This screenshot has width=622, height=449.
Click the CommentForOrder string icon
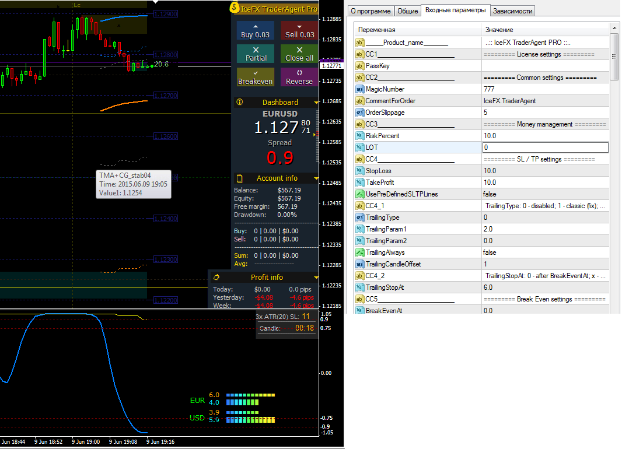tap(359, 101)
